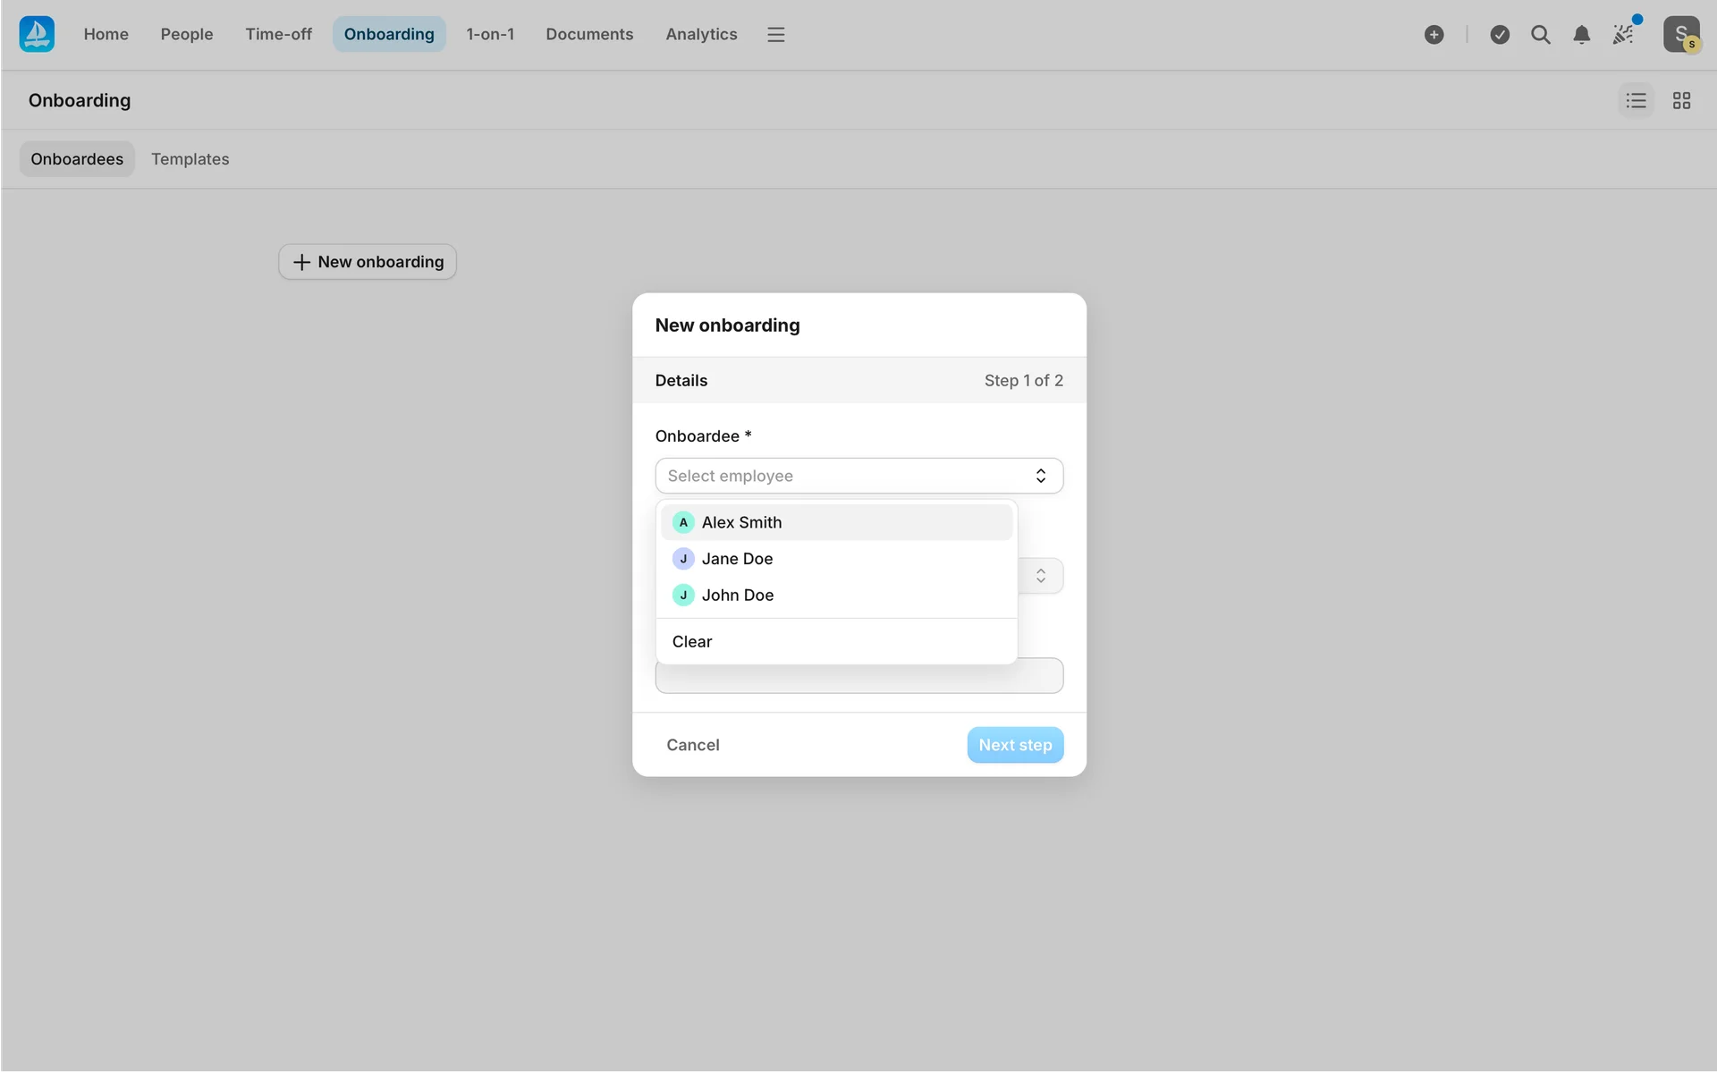Screen dimensions: 1717x1073
Task: Click the search magnifier icon
Action: tap(1540, 34)
